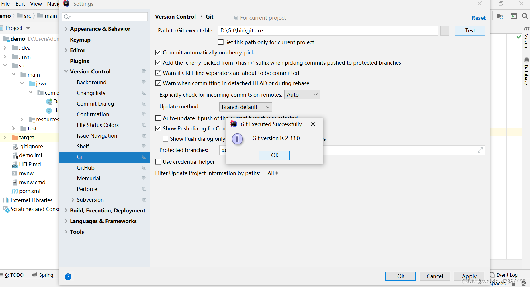Click the help question mark icon
This screenshot has height=287, width=530.
[68, 276]
